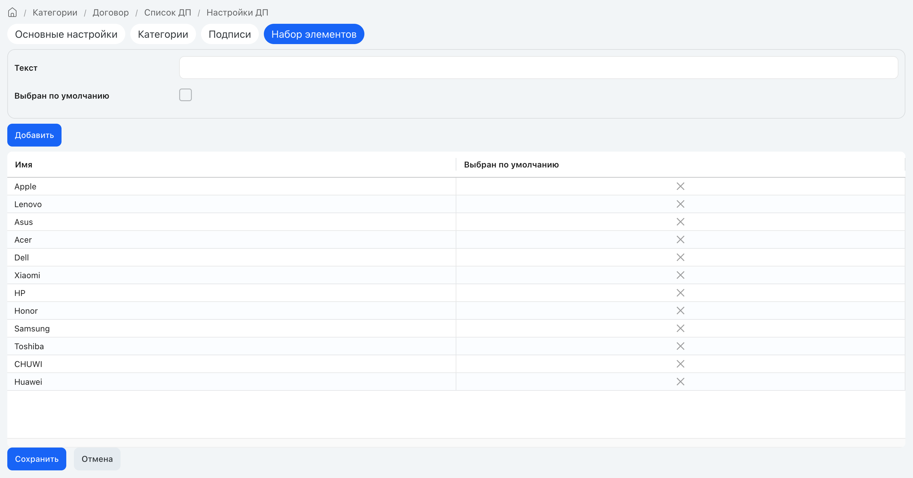Open 'Договор' breadcrumb link
Image resolution: width=913 pixels, height=478 pixels.
pos(111,12)
